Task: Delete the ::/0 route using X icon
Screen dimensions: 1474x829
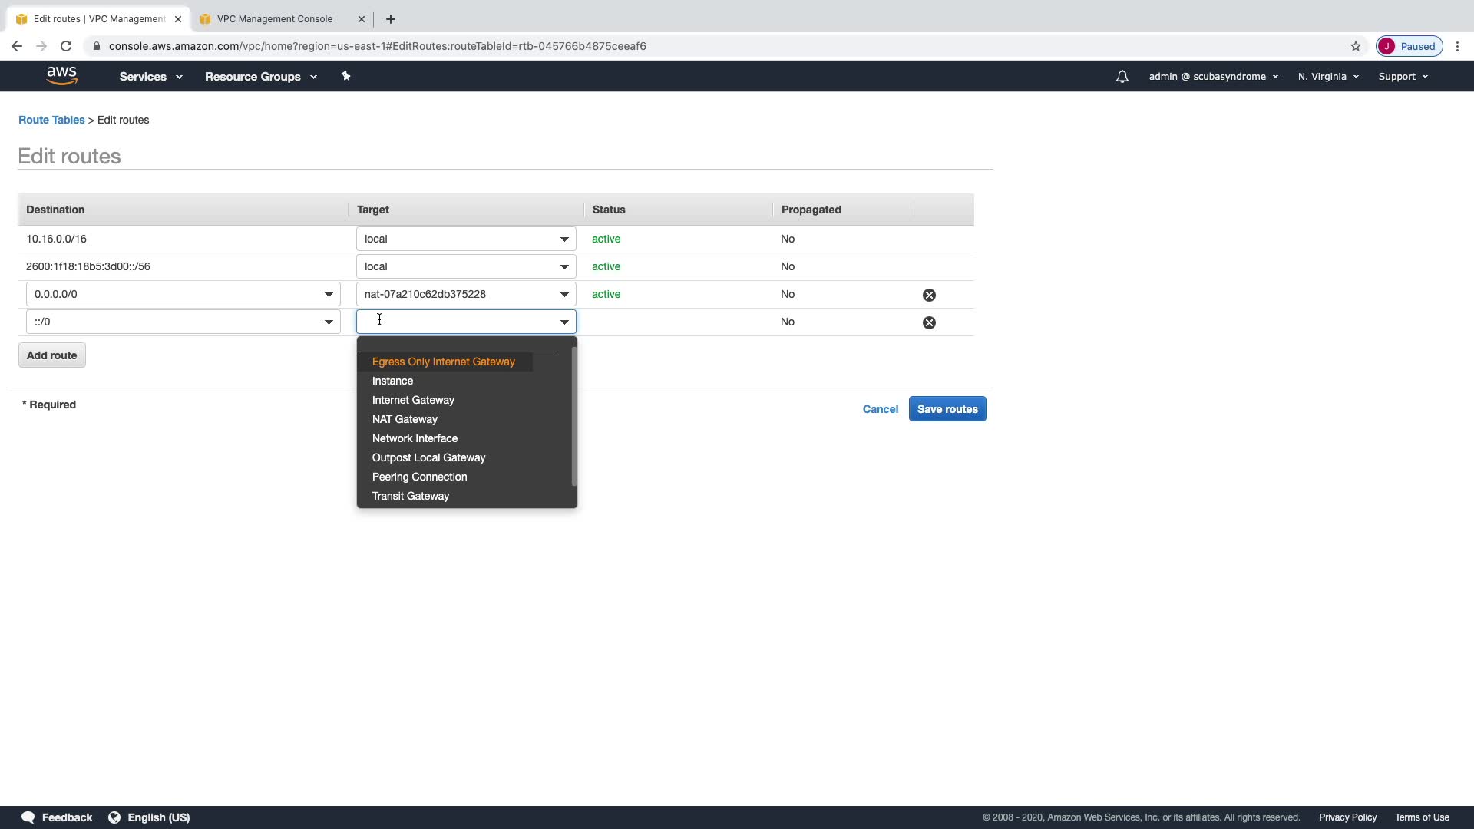Action: (929, 322)
